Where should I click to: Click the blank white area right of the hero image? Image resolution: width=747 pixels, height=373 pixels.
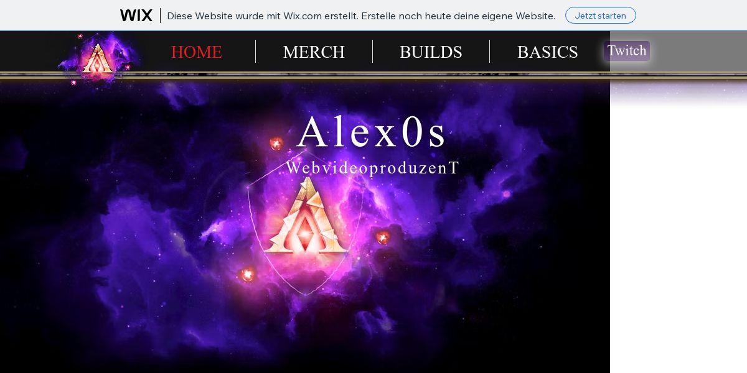pyautogui.click(x=679, y=242)
